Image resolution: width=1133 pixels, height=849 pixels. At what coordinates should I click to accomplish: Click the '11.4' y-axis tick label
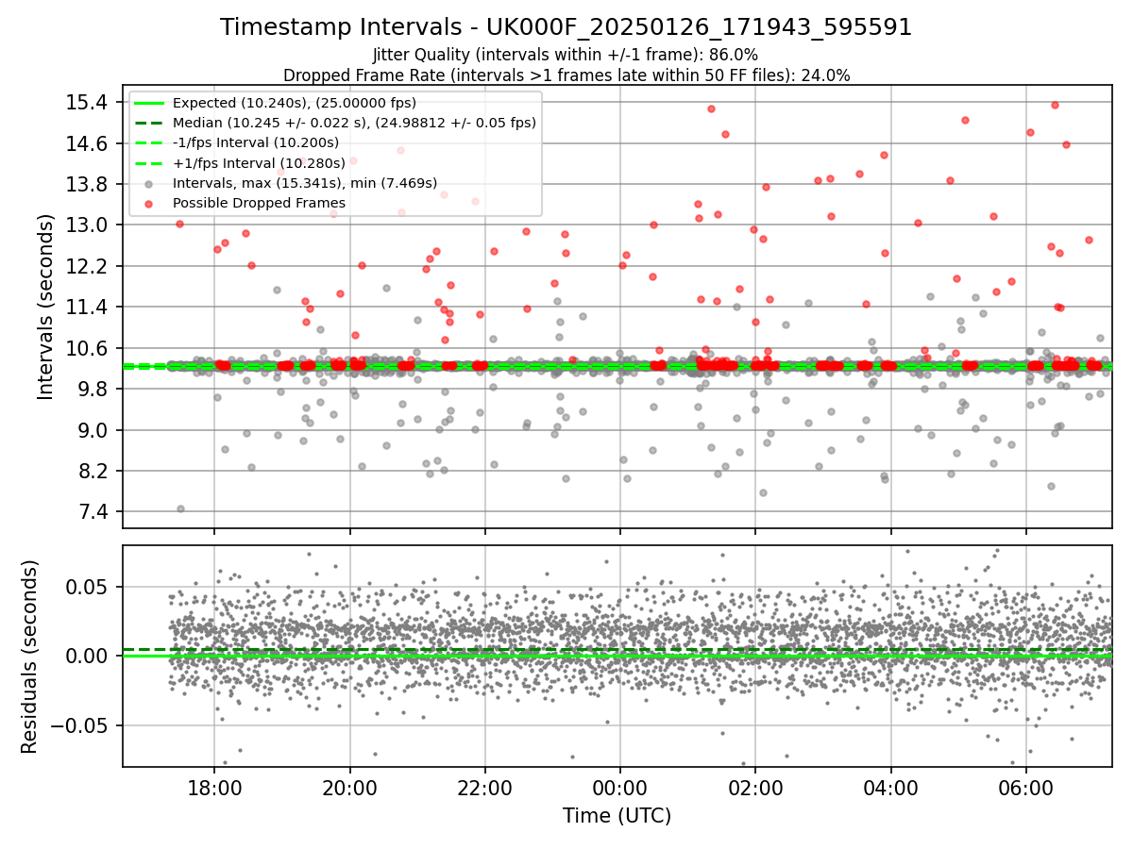(x=88, y=308)
